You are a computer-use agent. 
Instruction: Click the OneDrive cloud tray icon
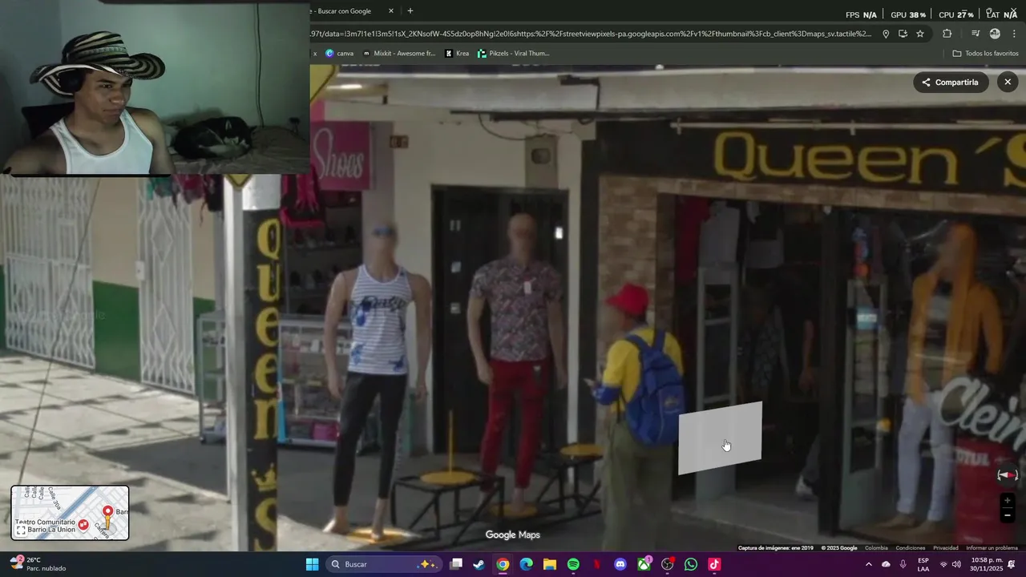click(886, 564)
